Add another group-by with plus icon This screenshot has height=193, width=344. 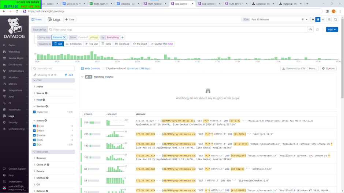pyautogui.click(x=123, y=38)
